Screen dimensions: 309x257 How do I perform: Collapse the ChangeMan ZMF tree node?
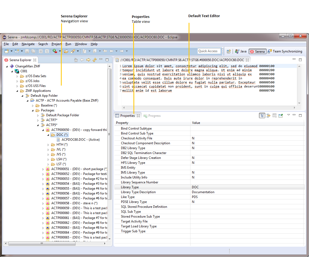coord(7,66)
